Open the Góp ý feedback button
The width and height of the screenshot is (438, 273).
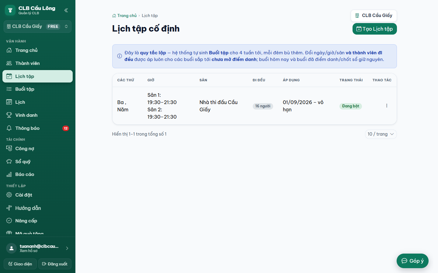click(412, 261)
